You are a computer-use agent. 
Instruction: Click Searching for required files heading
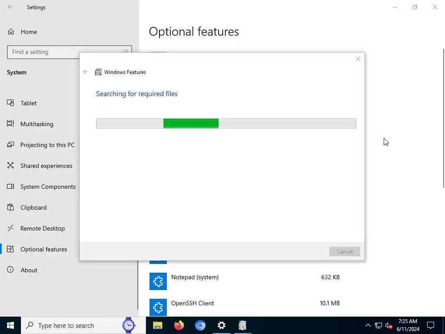tap(137, 94)
